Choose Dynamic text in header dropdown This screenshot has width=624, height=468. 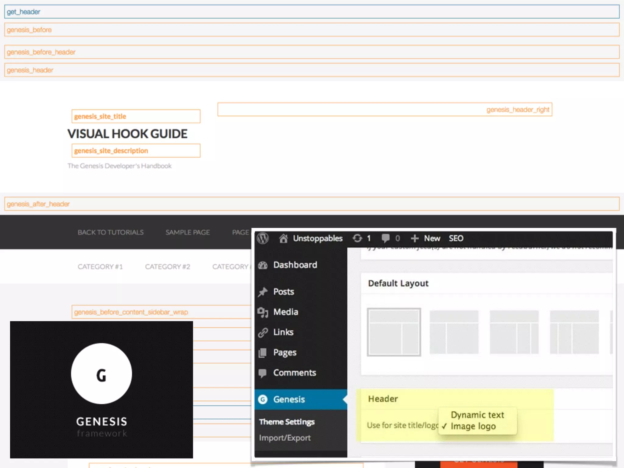477,415
